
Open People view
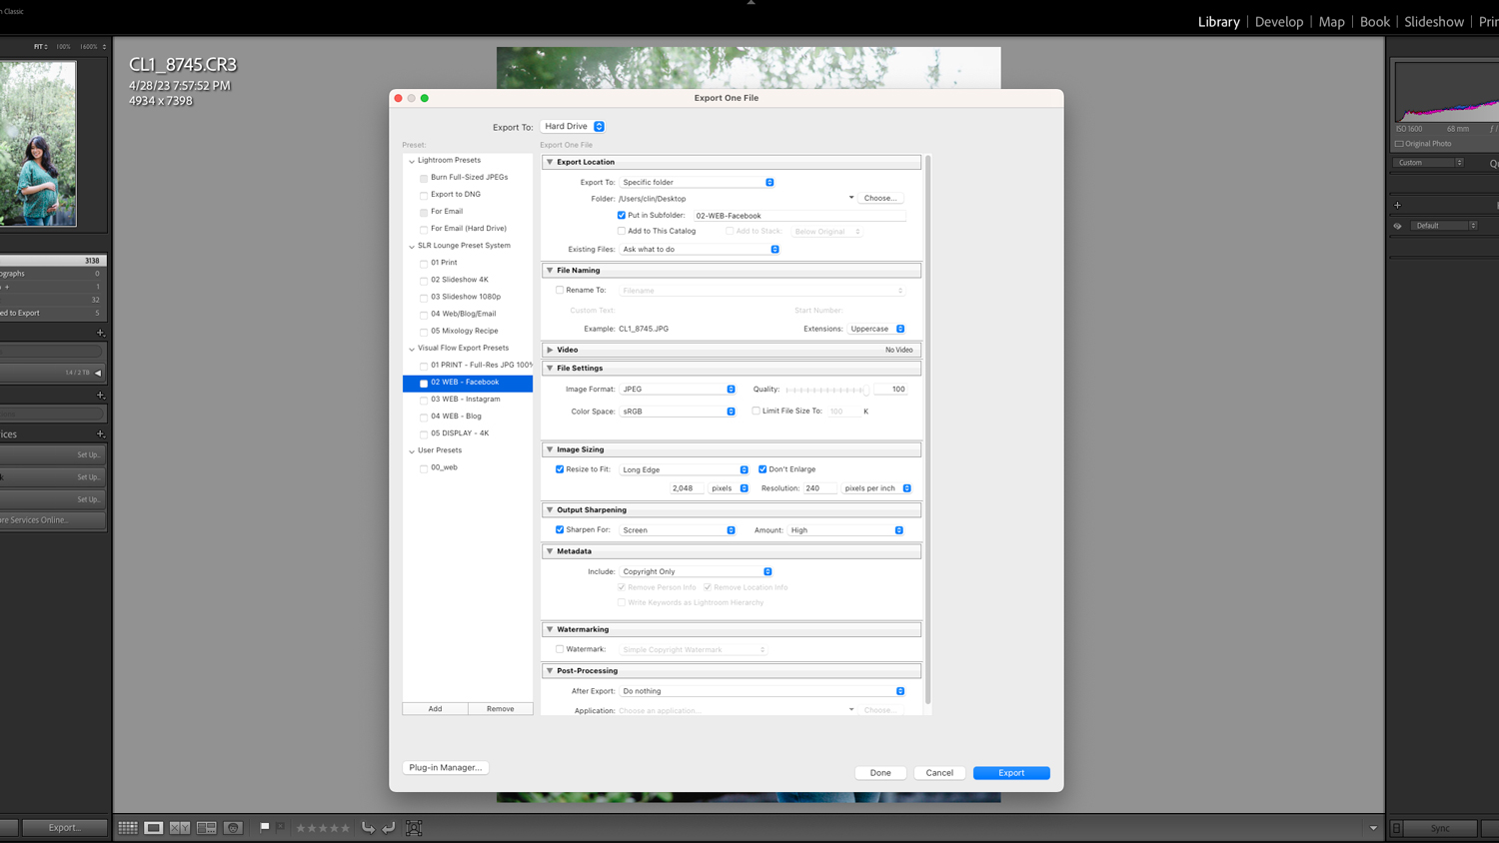231,827
